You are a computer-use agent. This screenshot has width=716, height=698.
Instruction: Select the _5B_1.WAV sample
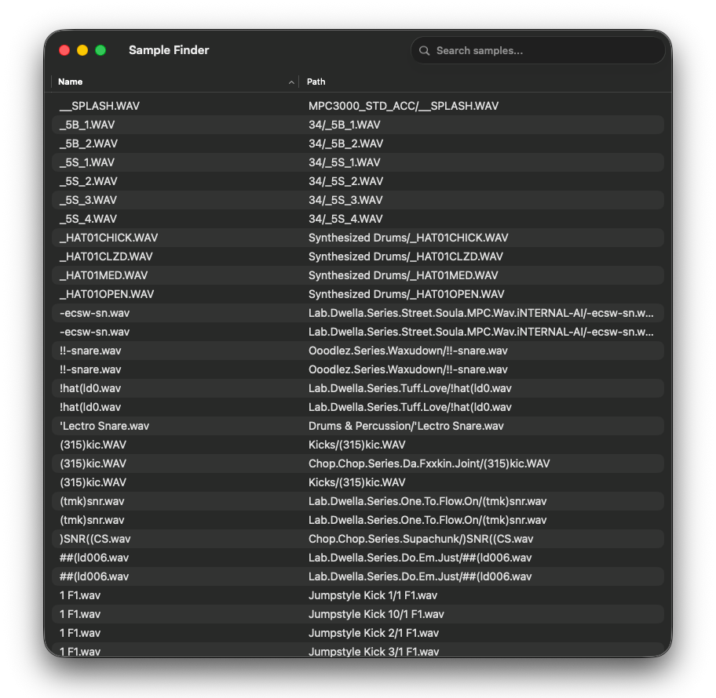point(358,125)
